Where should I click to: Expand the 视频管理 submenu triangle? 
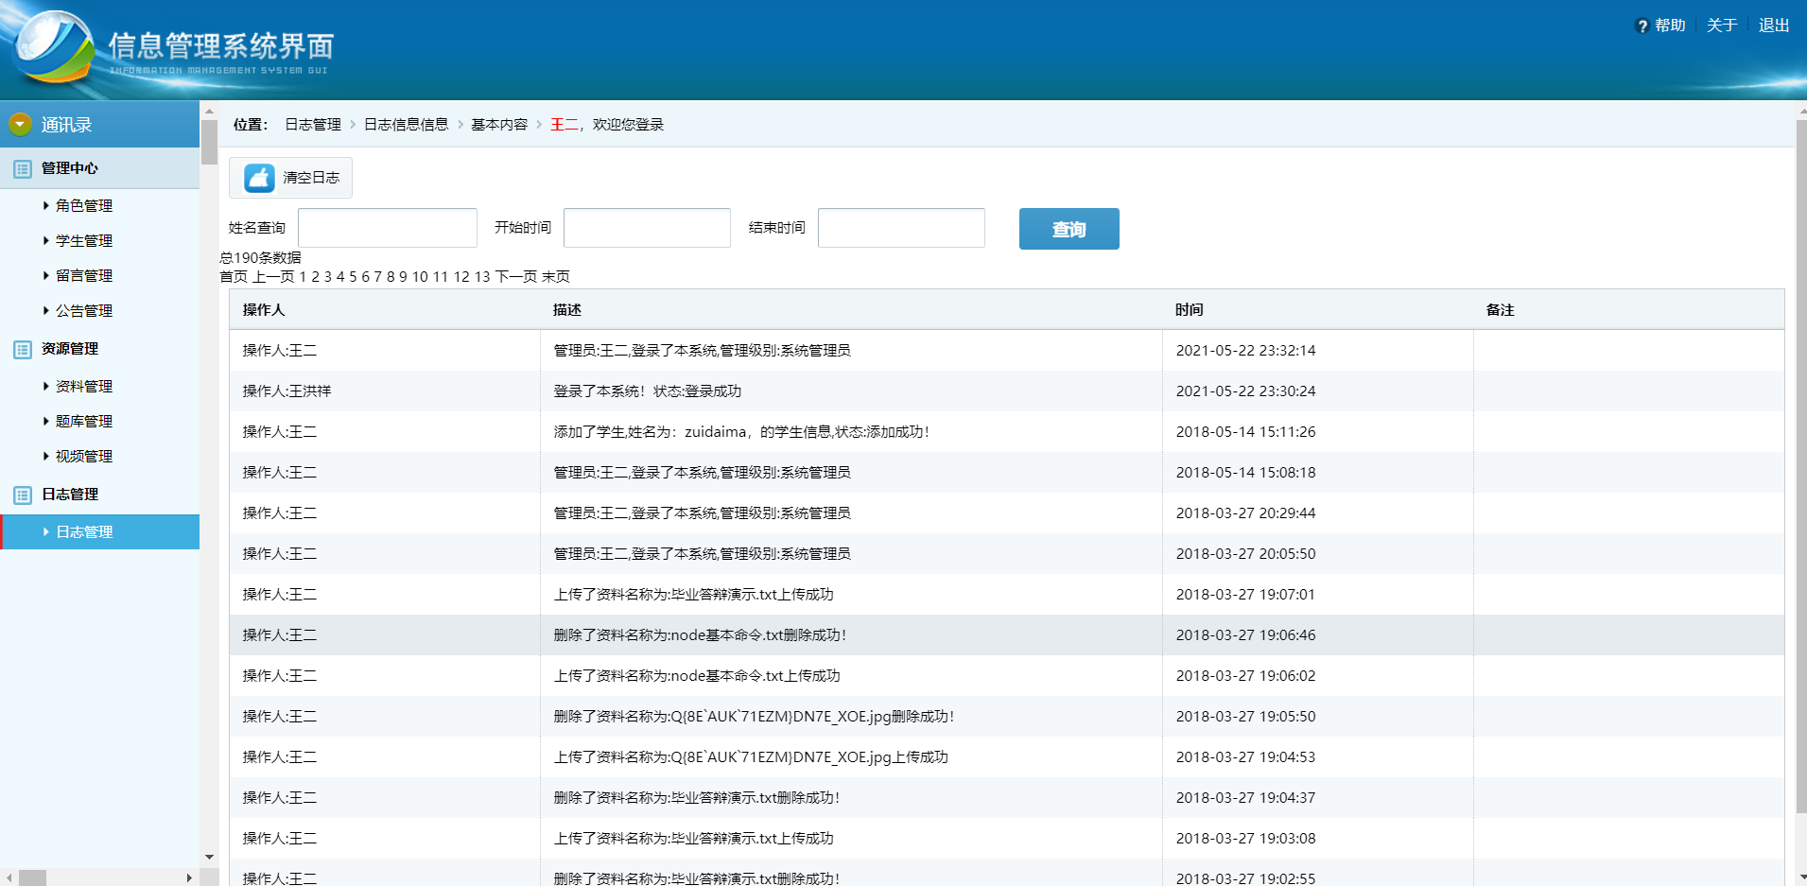click(x=44, y=456)
